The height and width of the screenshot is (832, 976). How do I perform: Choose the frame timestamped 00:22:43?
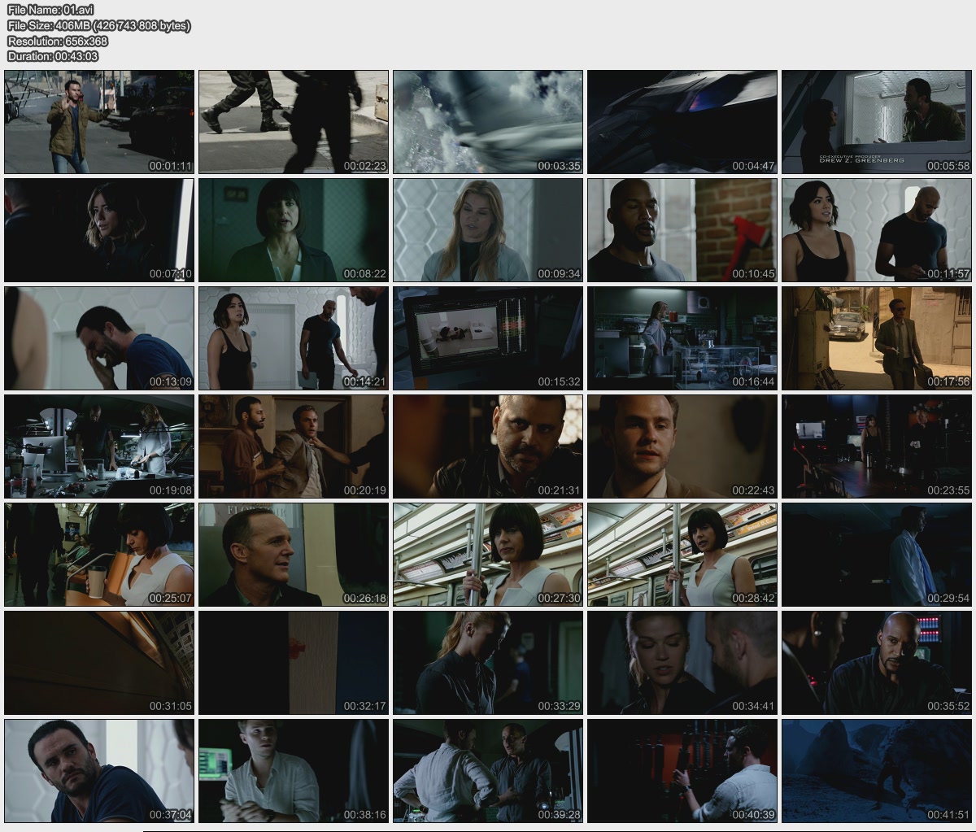point(682,446)
